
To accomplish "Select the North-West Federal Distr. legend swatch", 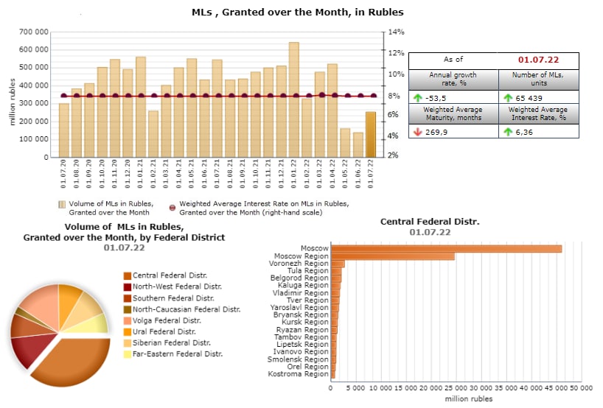I will (x=127, y=286).
